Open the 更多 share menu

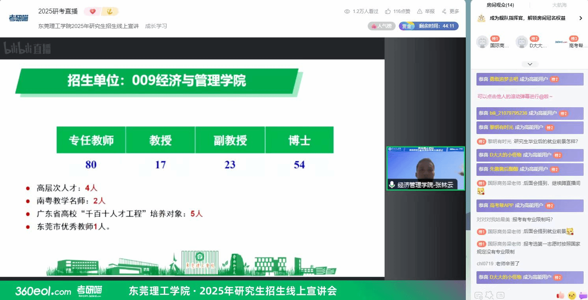tap(450, 11)
